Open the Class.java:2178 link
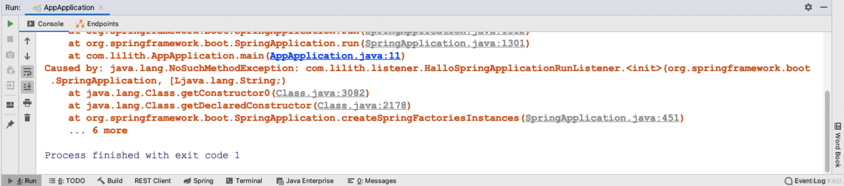This screenshot has height=186, width=844. point(362,105)
